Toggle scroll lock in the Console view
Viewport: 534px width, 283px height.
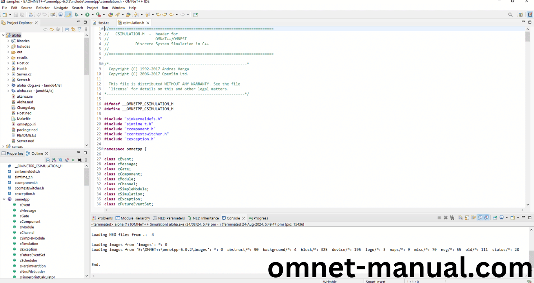(466, 217)
